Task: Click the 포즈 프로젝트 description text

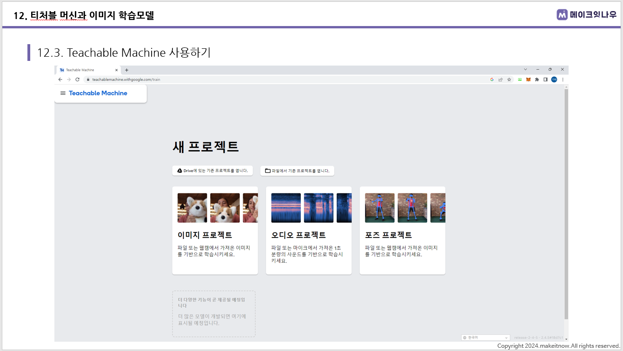Action: 401,251
